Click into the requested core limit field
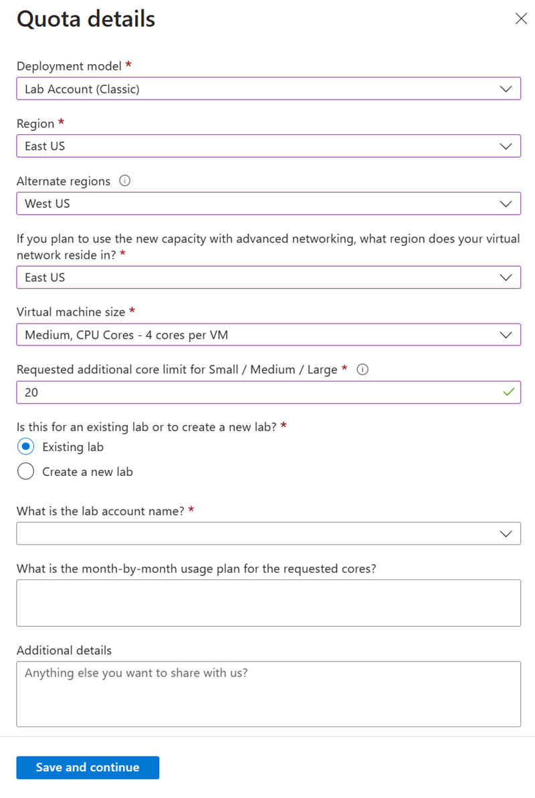 (x=268, y=392)
